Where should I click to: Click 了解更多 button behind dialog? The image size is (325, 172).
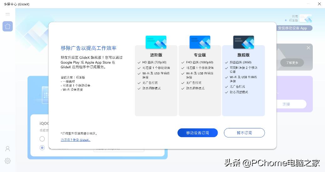292,63
